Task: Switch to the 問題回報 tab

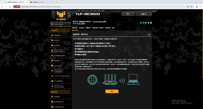Action: coord(108,28)
